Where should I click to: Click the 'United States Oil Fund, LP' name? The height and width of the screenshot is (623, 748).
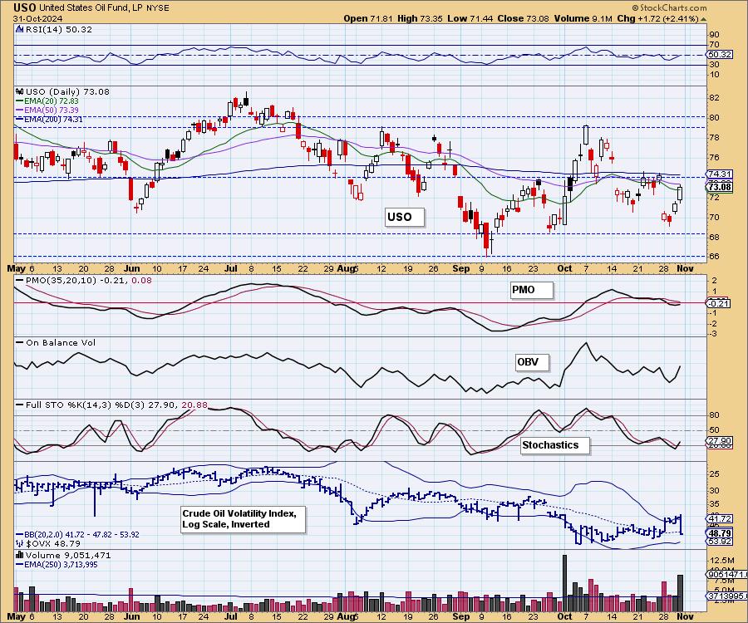coord(91,8)
